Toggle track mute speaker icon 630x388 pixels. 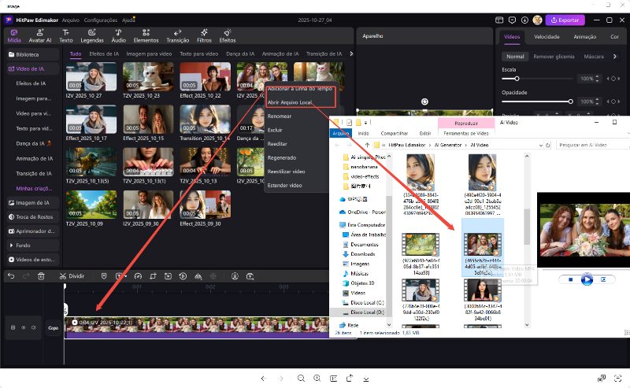pos(34,327)
